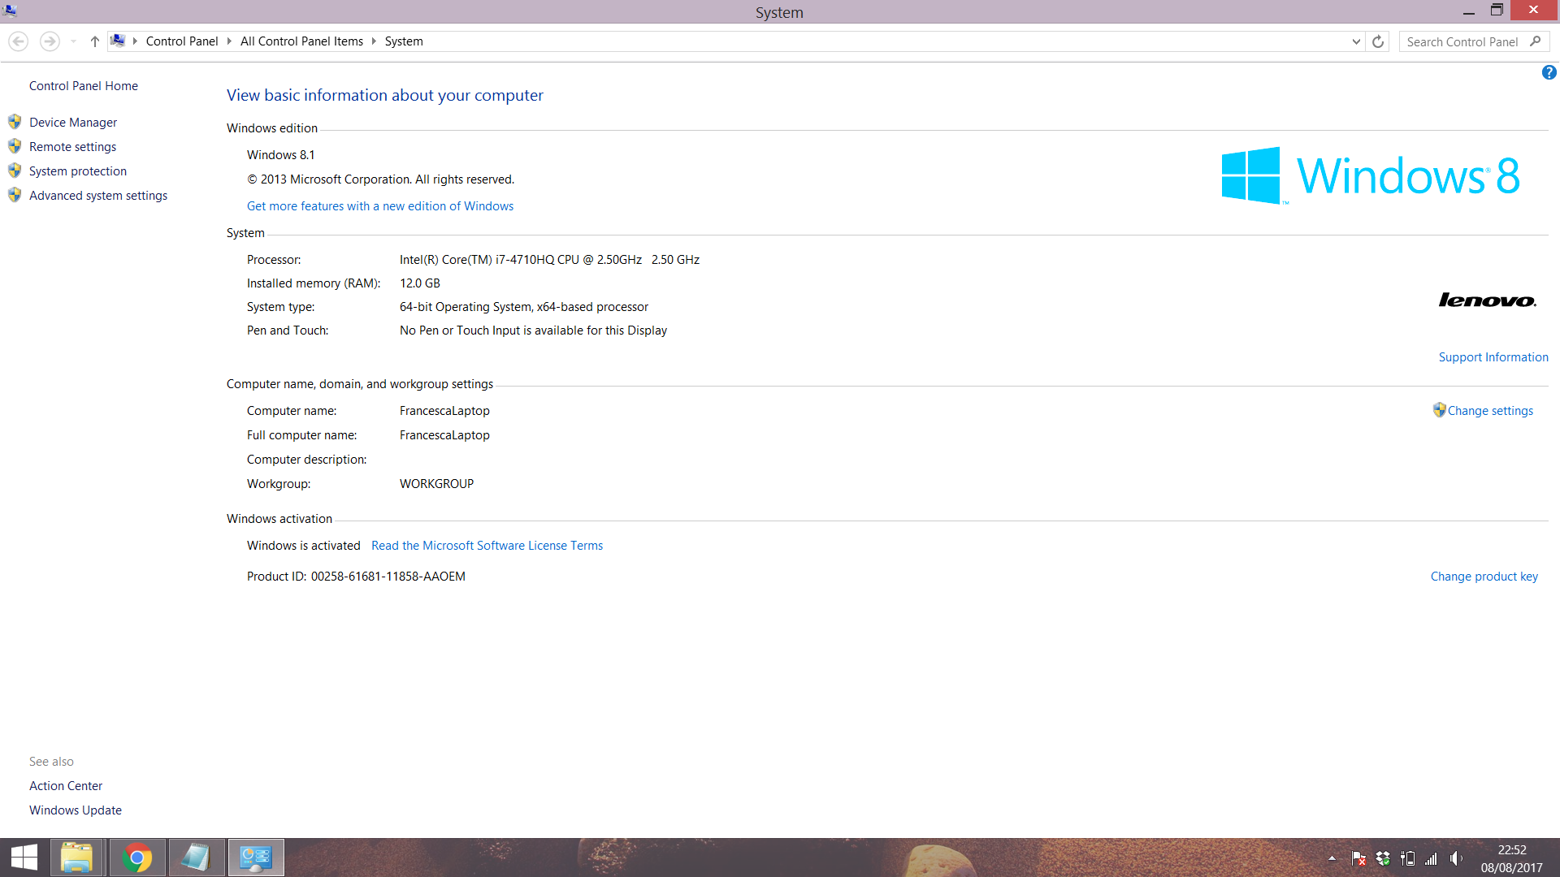The width and height of the screenshot is (1560, 877).
Task: Open recent locations dropdown arrow
Action: click(73, 41)
